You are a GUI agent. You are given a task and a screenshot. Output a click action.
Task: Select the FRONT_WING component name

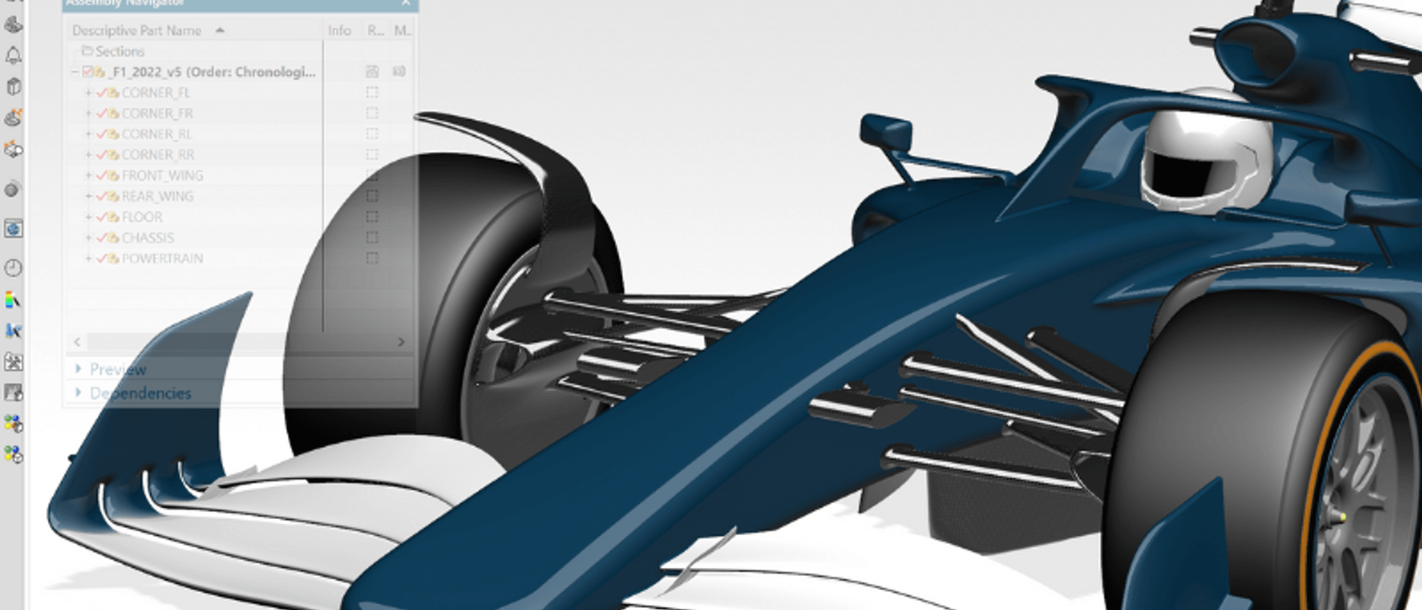click(x=162, y=175)
